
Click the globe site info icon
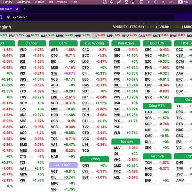pos(9,17)
